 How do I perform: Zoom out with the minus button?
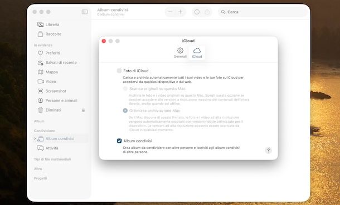171,12
